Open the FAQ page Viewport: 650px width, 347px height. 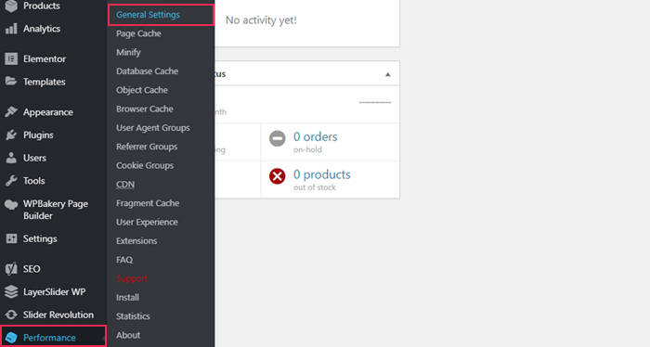(x=124, y=260)
